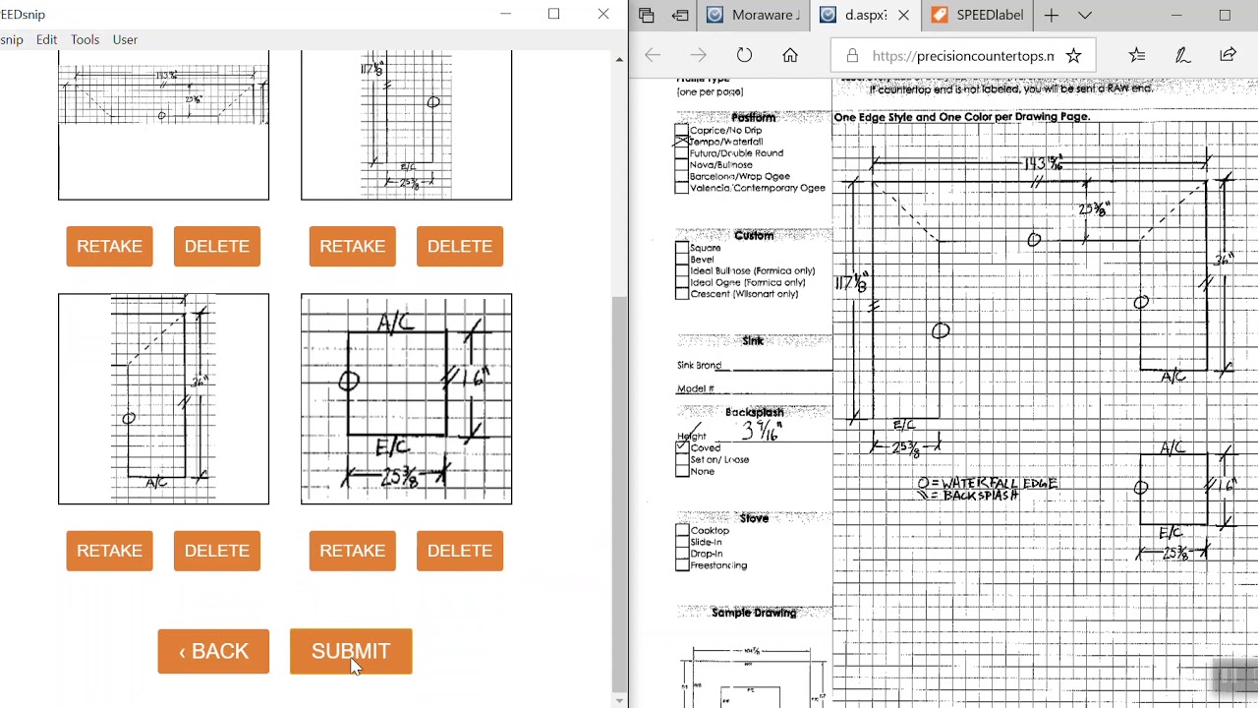Check the Square custom edge box
This screenshot has width=1258, height=708.
click(x=682, y=248)
